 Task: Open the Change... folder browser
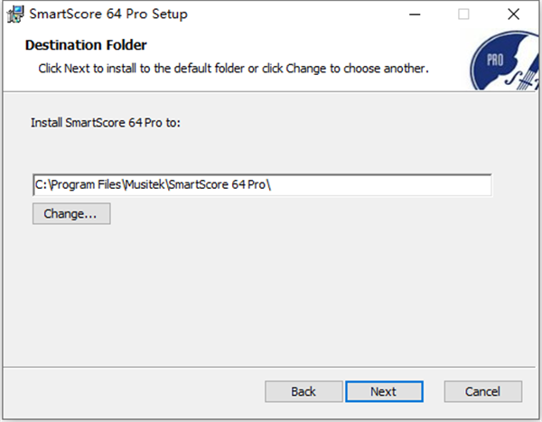tap(70, 214)
